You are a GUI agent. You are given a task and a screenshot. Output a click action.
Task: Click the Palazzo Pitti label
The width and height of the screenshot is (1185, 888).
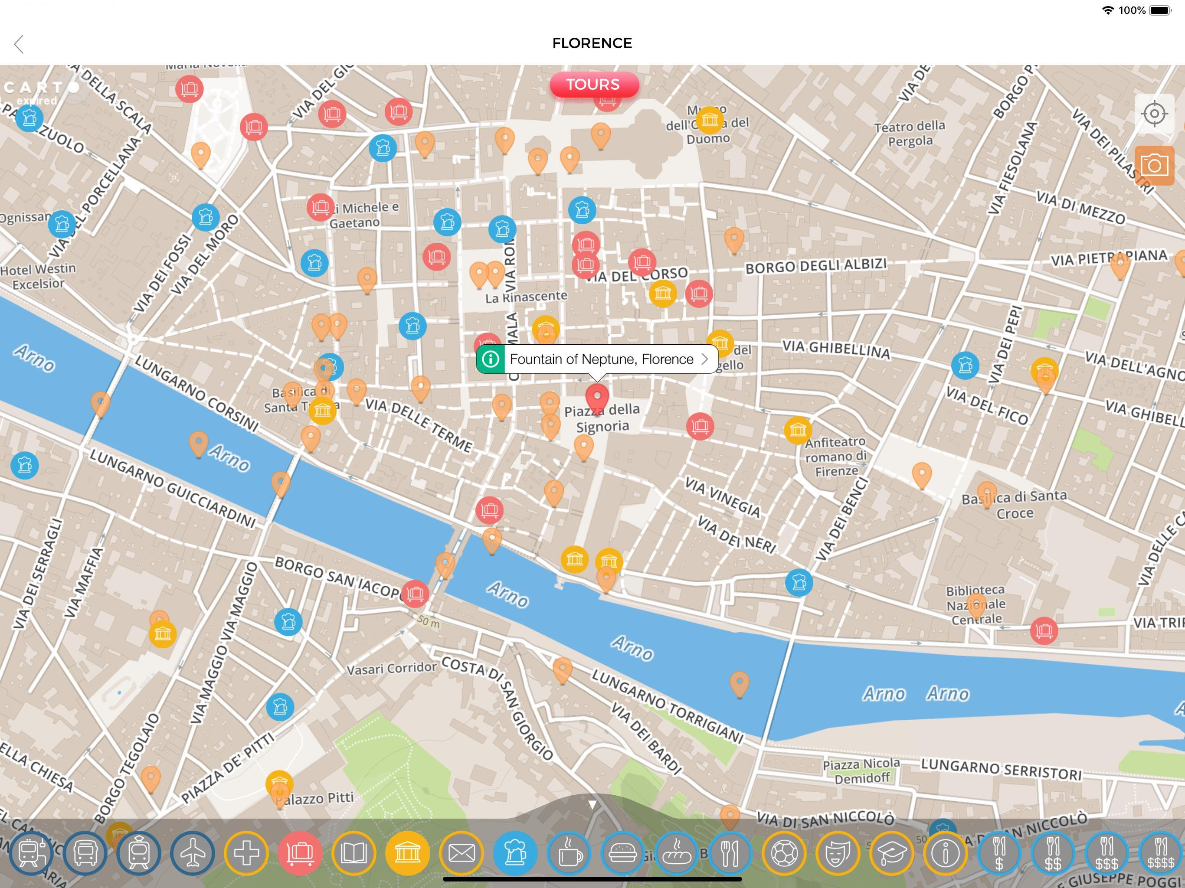coord(315,799)
